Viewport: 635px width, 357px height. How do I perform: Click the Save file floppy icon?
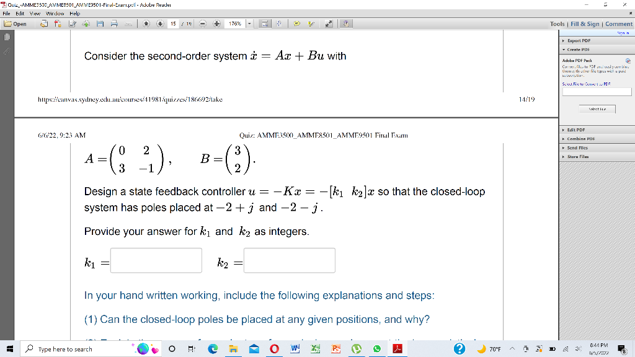pos(100,24)
